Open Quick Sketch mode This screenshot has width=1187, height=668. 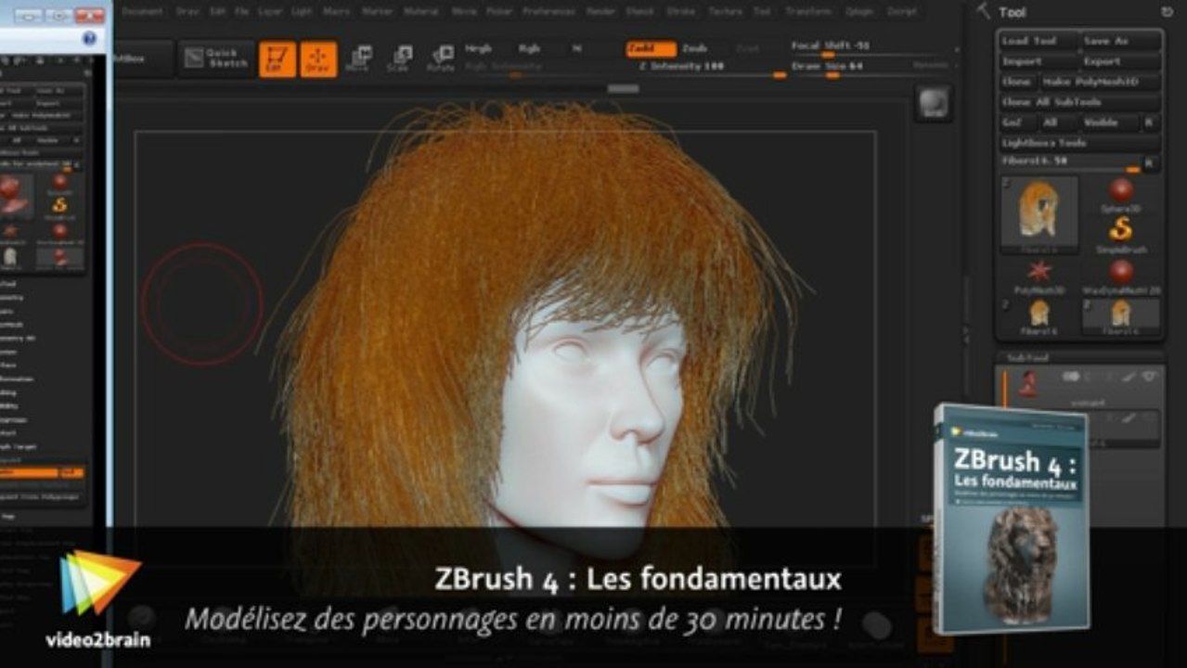[x=214, y=58]
